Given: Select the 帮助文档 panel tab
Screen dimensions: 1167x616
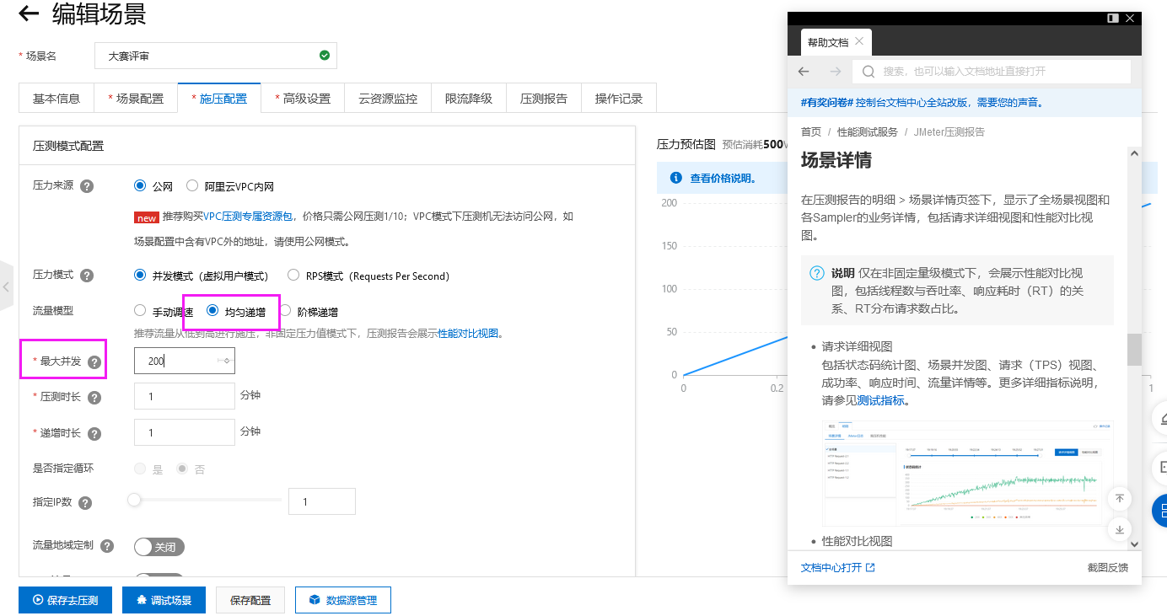Looking at the screenshot, I should tap(828, 42).
